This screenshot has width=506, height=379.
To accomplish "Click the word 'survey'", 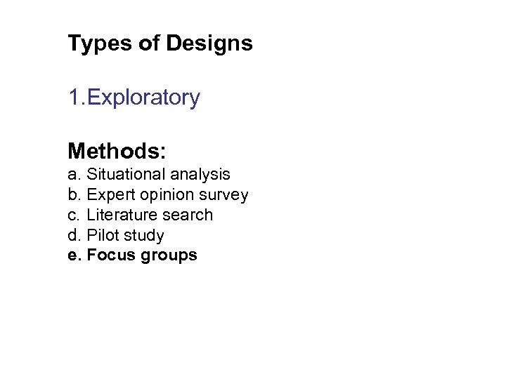I will point(223,194).
